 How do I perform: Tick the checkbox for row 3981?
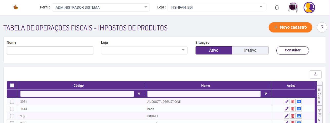pyautogui.click(x=12, y=102)
